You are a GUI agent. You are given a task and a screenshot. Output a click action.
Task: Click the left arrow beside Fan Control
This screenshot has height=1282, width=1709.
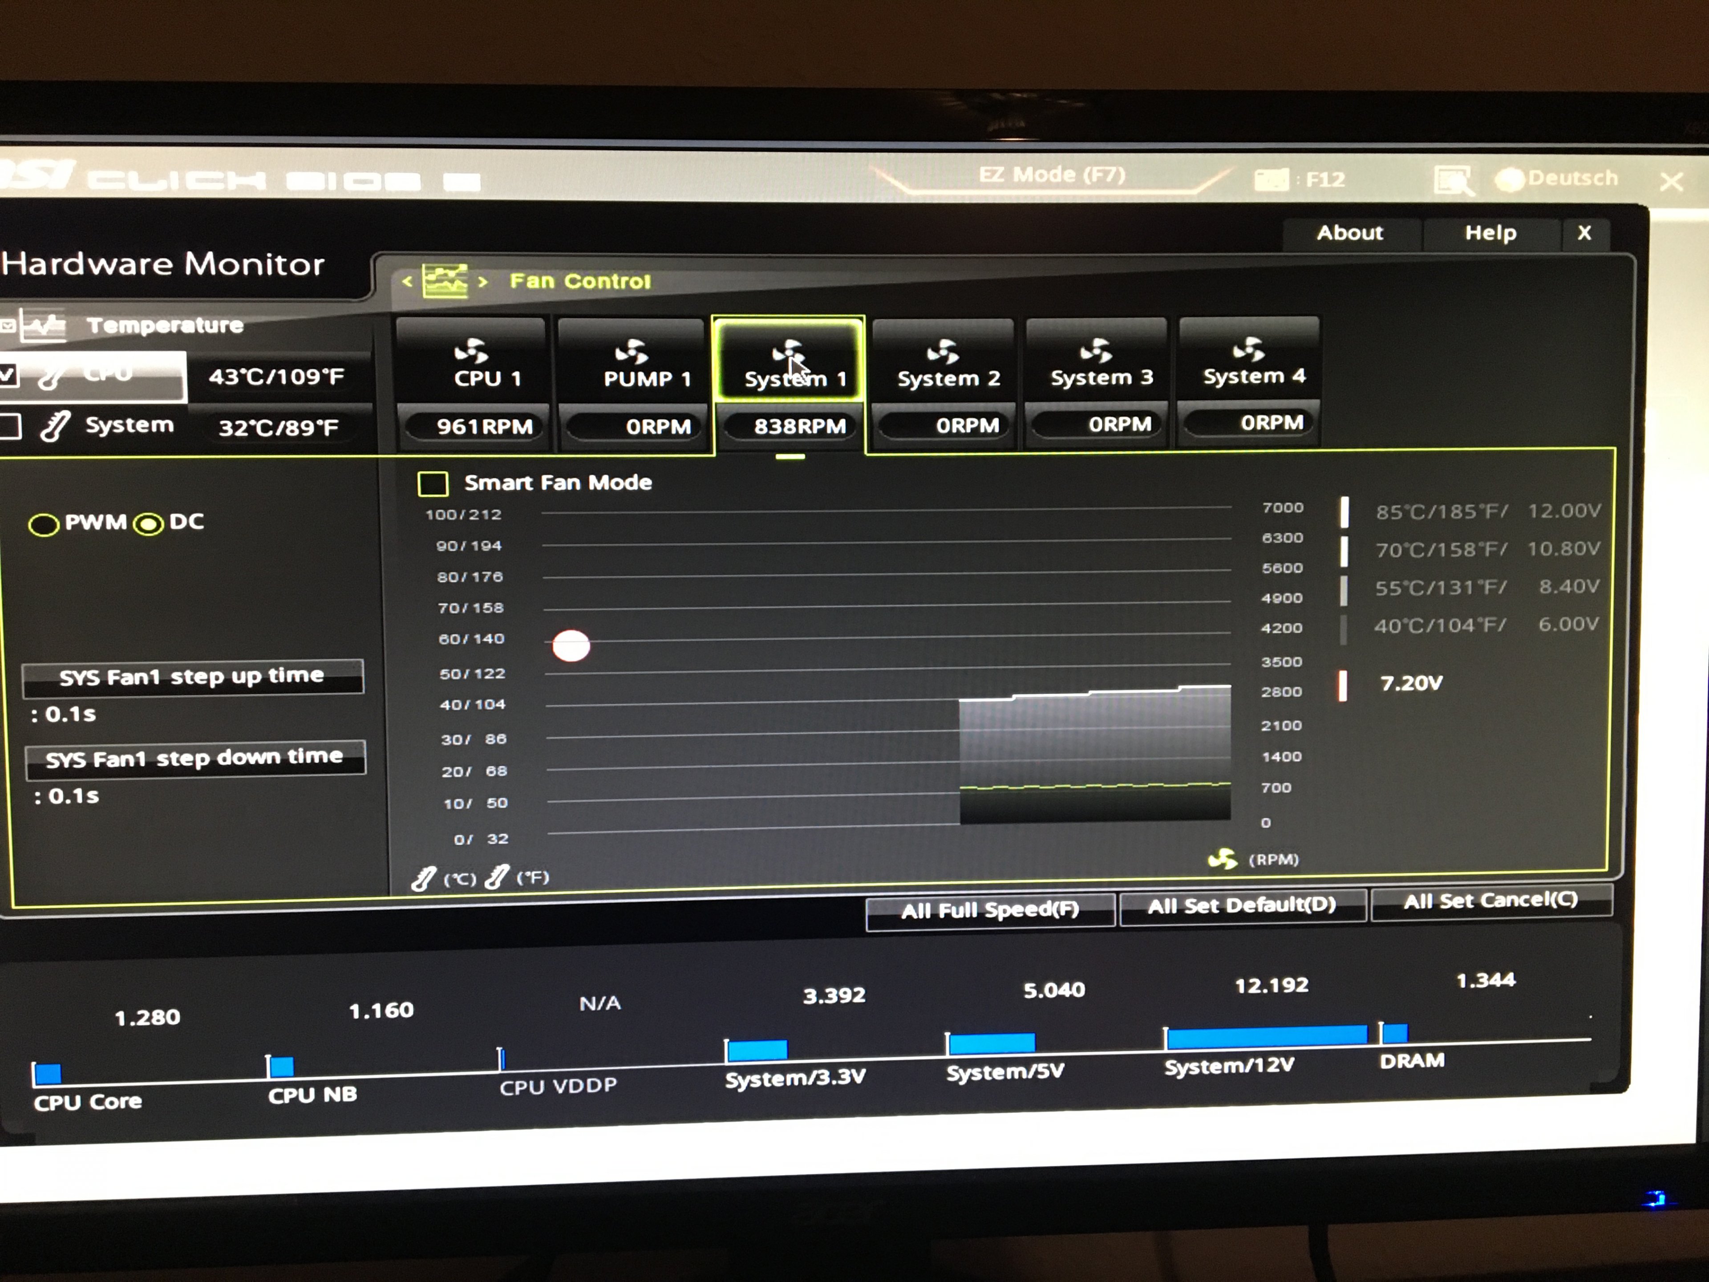(407, 281)
